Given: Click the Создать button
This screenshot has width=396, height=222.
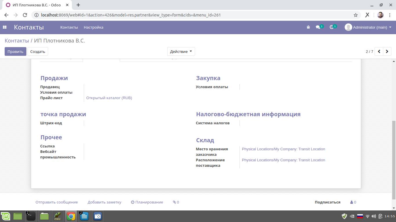Looking at the screenshot, I should (38, 51).
